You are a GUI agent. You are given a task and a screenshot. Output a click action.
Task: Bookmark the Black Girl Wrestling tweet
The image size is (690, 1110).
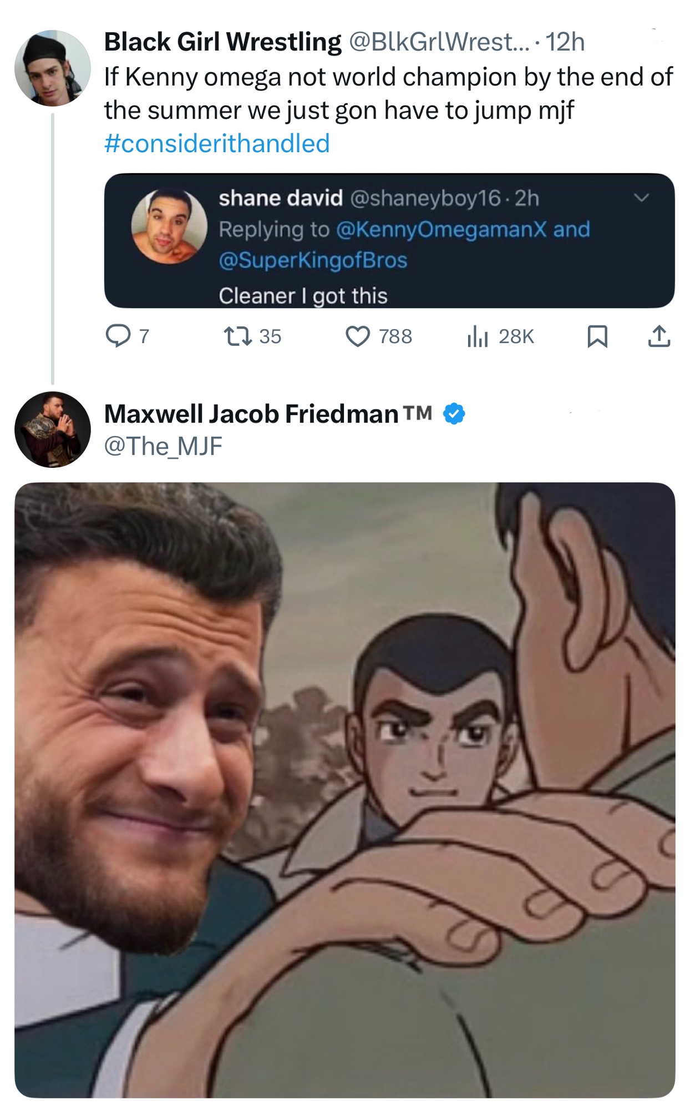[x=597, y=336]
